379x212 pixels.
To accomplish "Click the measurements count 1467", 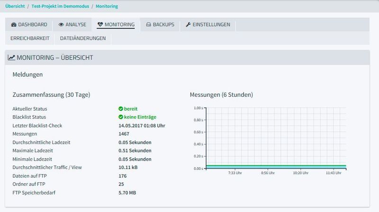I will tap(124, 134).
